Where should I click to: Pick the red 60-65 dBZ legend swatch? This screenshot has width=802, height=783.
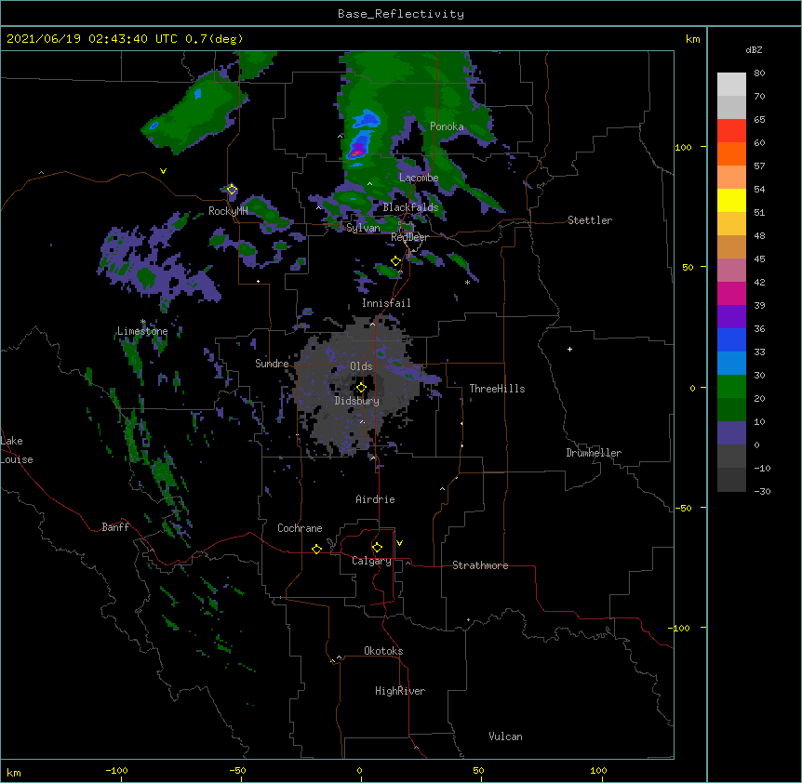pos(731,131)
